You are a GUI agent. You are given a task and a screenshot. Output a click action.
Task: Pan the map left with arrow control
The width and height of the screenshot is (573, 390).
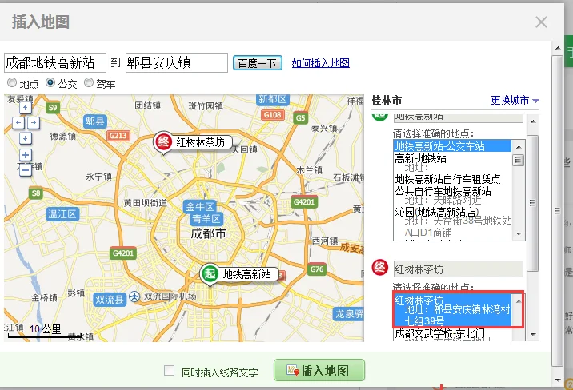point(18,123)
